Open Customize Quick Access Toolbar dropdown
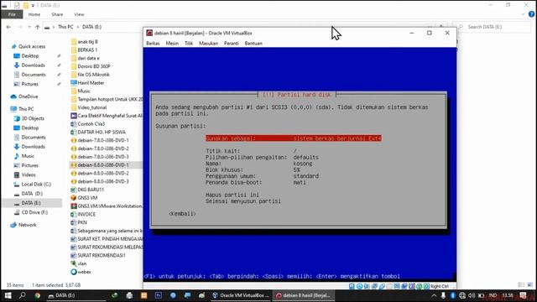537x302 pixels. 33,6
